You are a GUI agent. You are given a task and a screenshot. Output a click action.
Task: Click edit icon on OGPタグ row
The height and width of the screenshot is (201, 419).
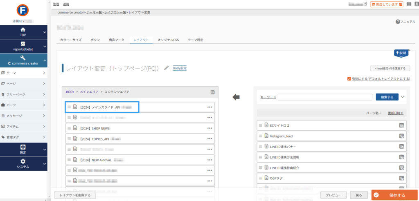click(401, 178)
